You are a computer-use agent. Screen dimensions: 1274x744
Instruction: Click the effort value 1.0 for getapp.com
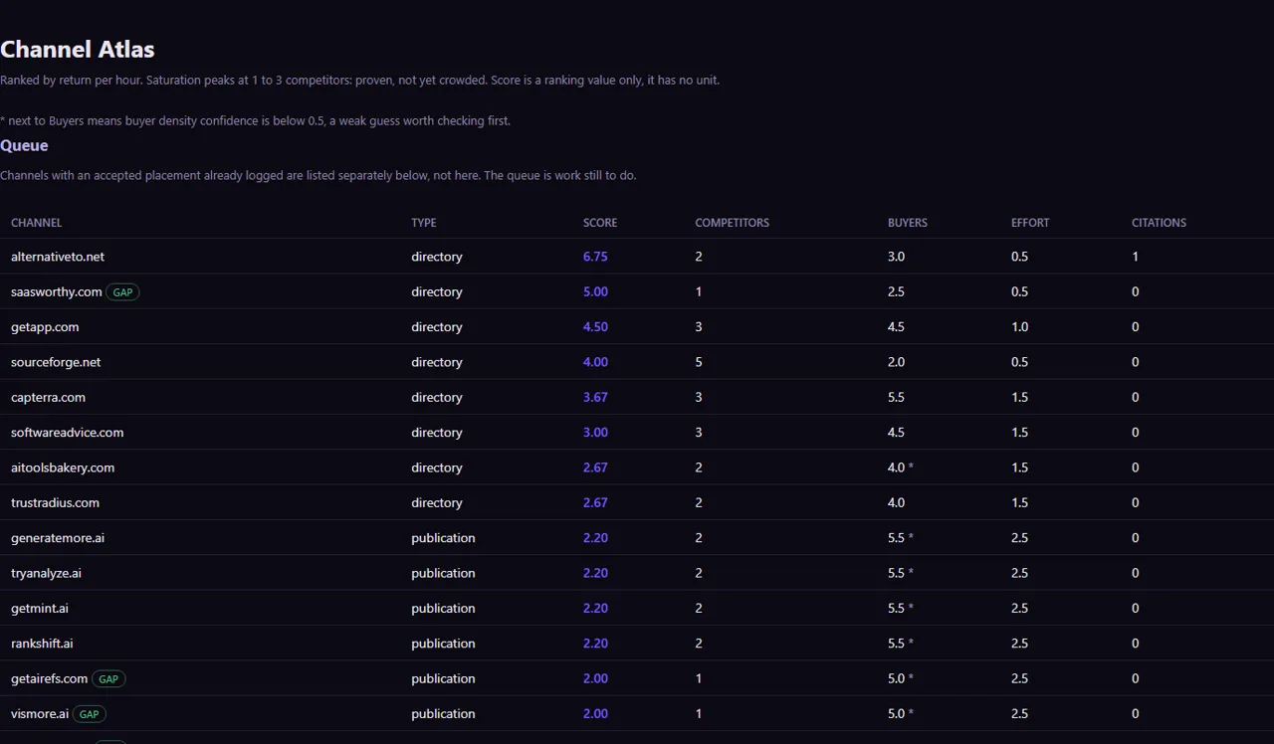[x=1020, y=327]
